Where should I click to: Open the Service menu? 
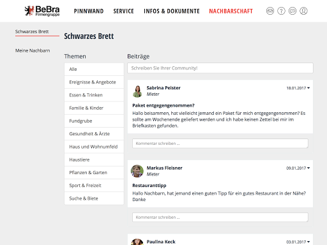[124, 11]
